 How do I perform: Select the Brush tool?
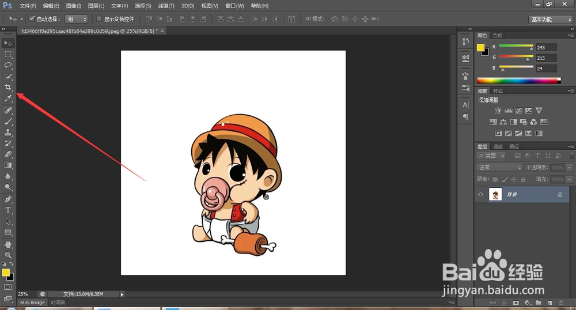(7, 121)
